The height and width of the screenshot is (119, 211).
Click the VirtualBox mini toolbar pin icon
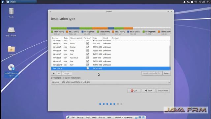68,117
